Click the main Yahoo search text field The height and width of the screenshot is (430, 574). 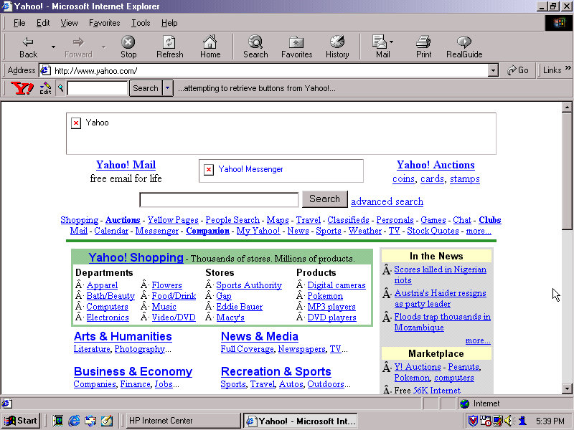tap(219, 200)
